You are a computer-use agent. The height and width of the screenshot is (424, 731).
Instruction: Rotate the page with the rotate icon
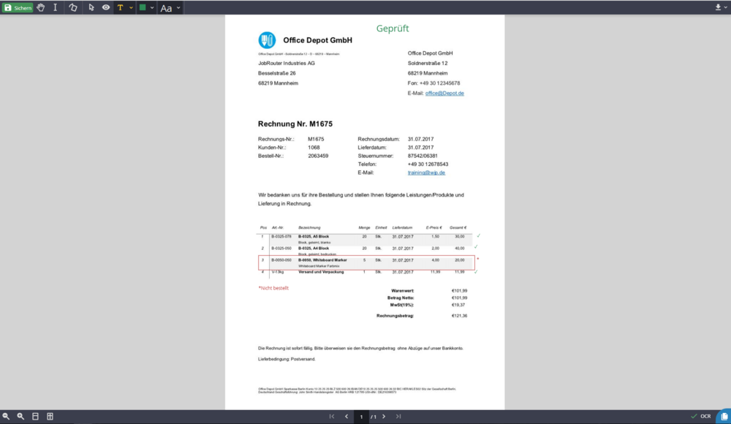73,7
